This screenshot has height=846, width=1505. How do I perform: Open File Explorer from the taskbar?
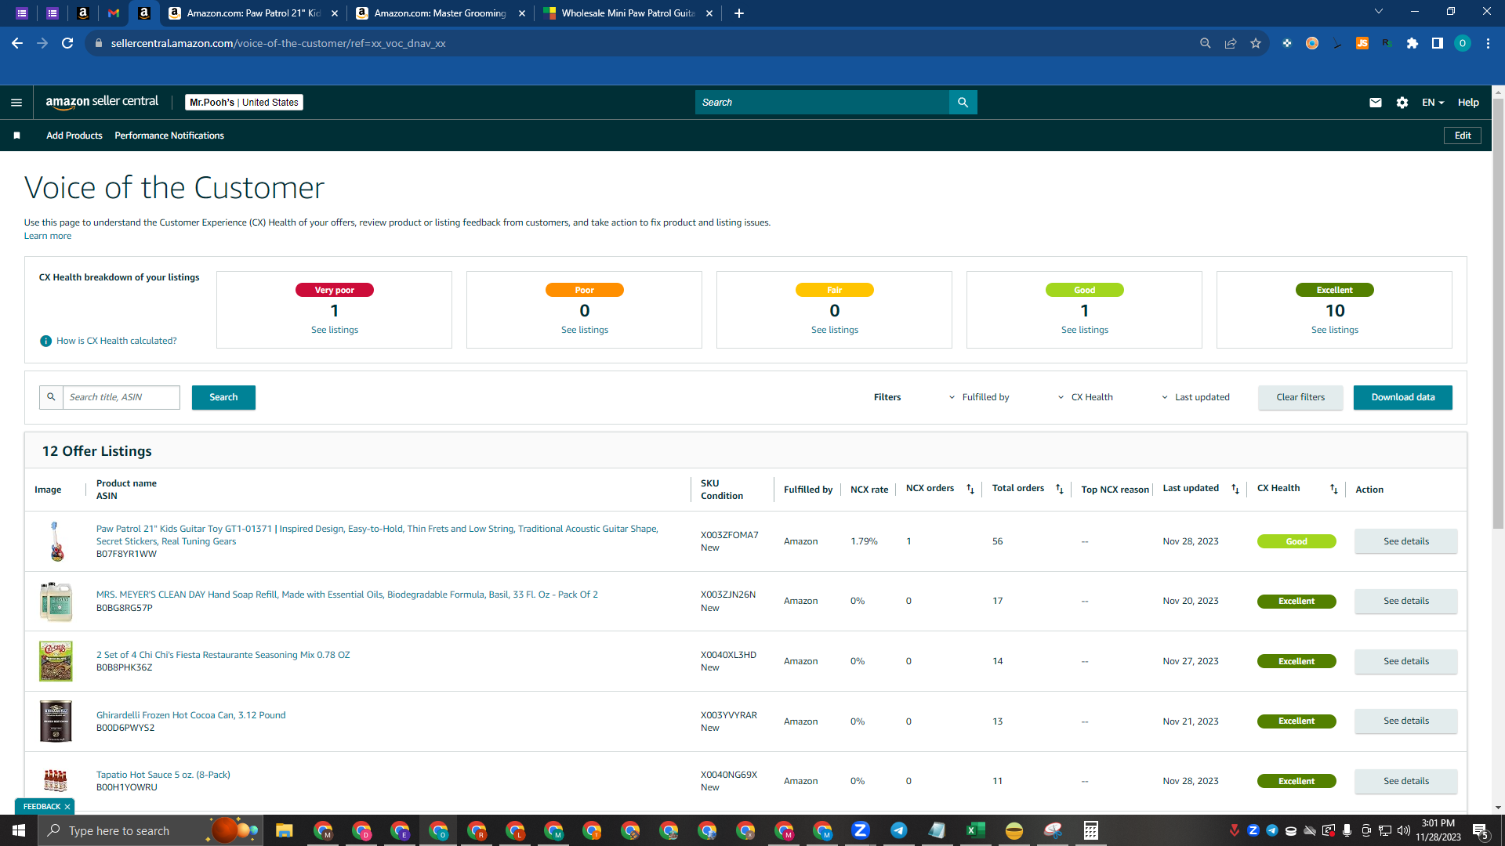284,830
